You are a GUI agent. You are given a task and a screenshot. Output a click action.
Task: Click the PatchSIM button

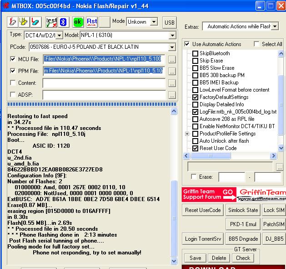[x=274, y=224]
